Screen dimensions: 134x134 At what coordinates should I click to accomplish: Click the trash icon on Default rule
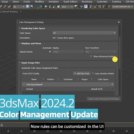click(x=112, y=89)
